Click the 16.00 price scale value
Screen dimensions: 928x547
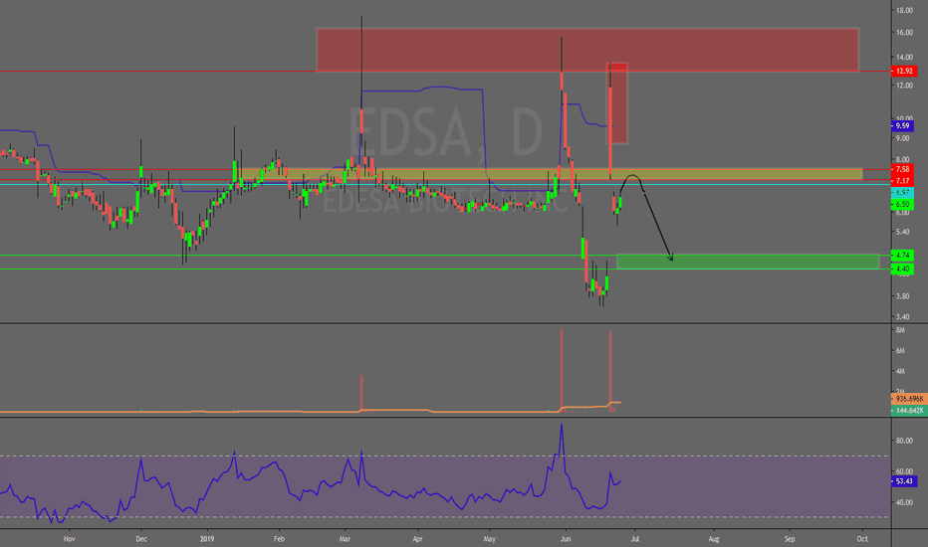click(904, 33)
